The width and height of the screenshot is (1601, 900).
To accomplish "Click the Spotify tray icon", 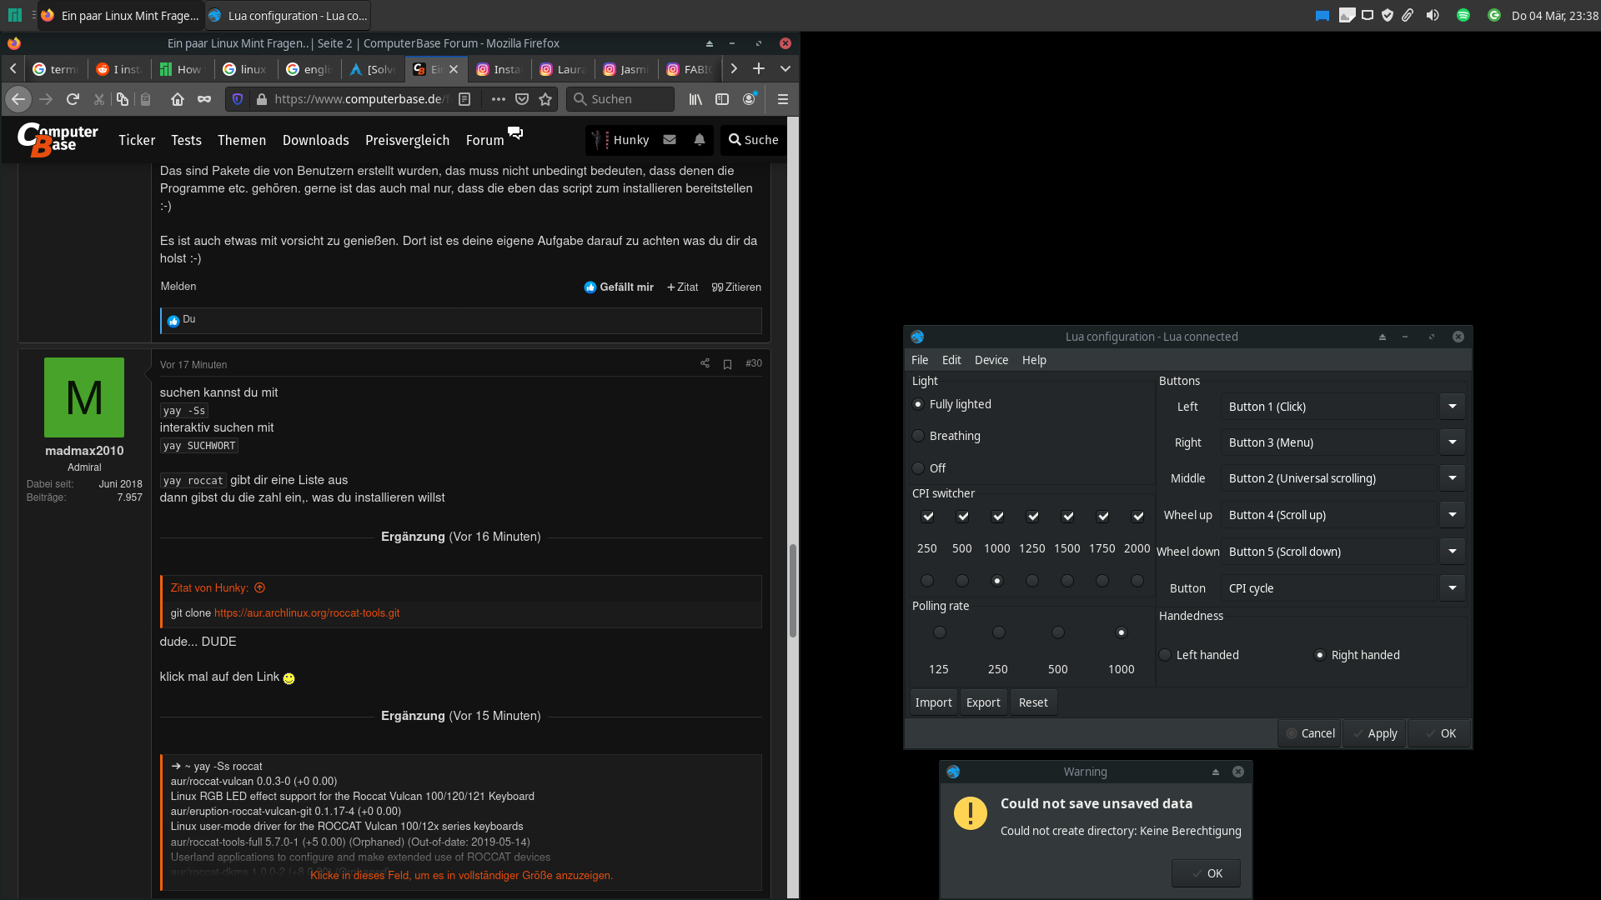I will (1463, 15).
